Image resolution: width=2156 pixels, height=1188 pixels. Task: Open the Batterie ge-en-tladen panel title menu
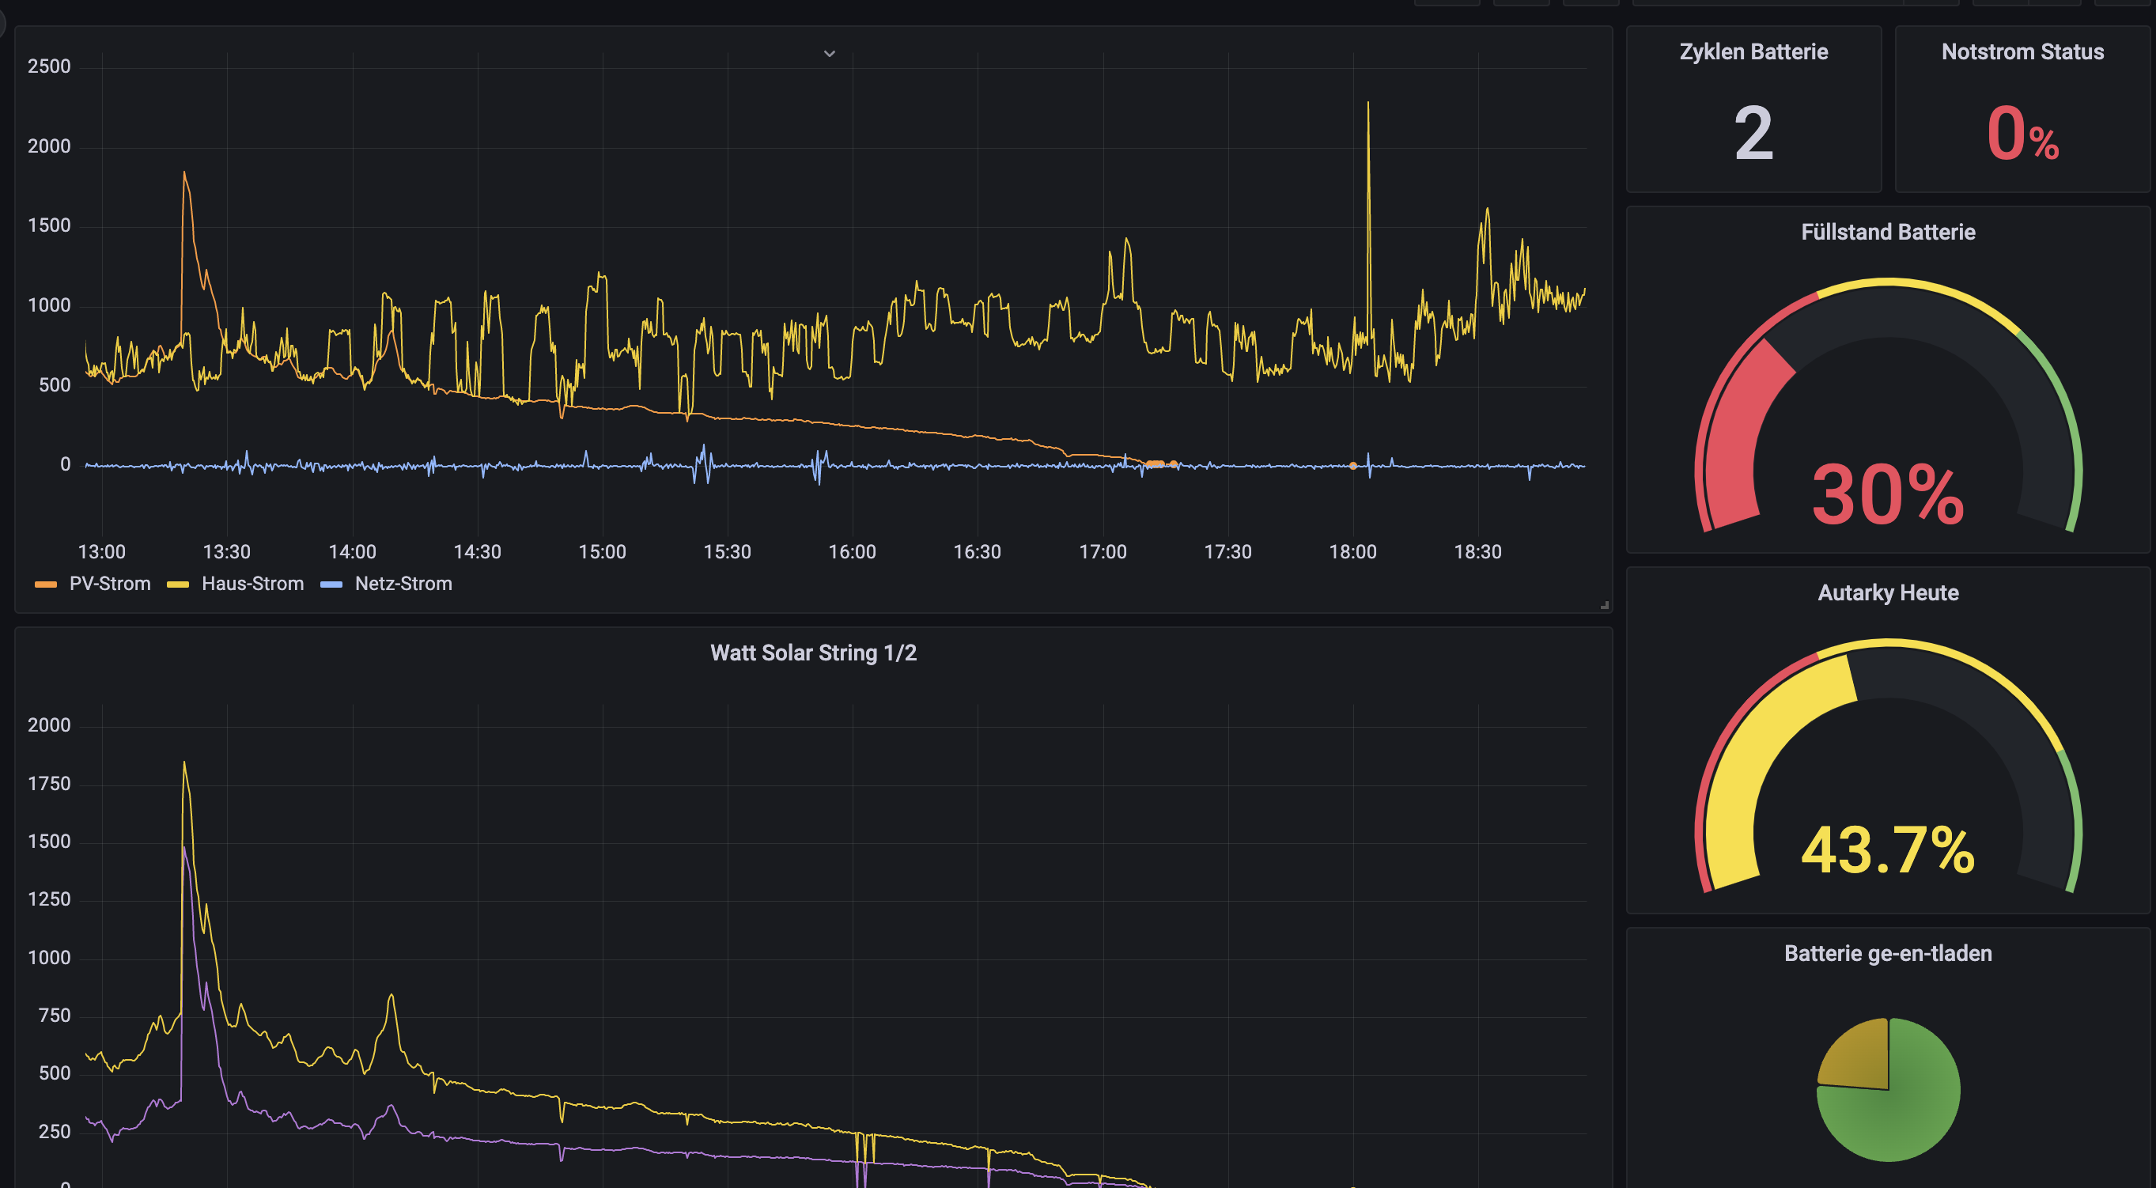pyautogui.click(x=1888, y=954)
